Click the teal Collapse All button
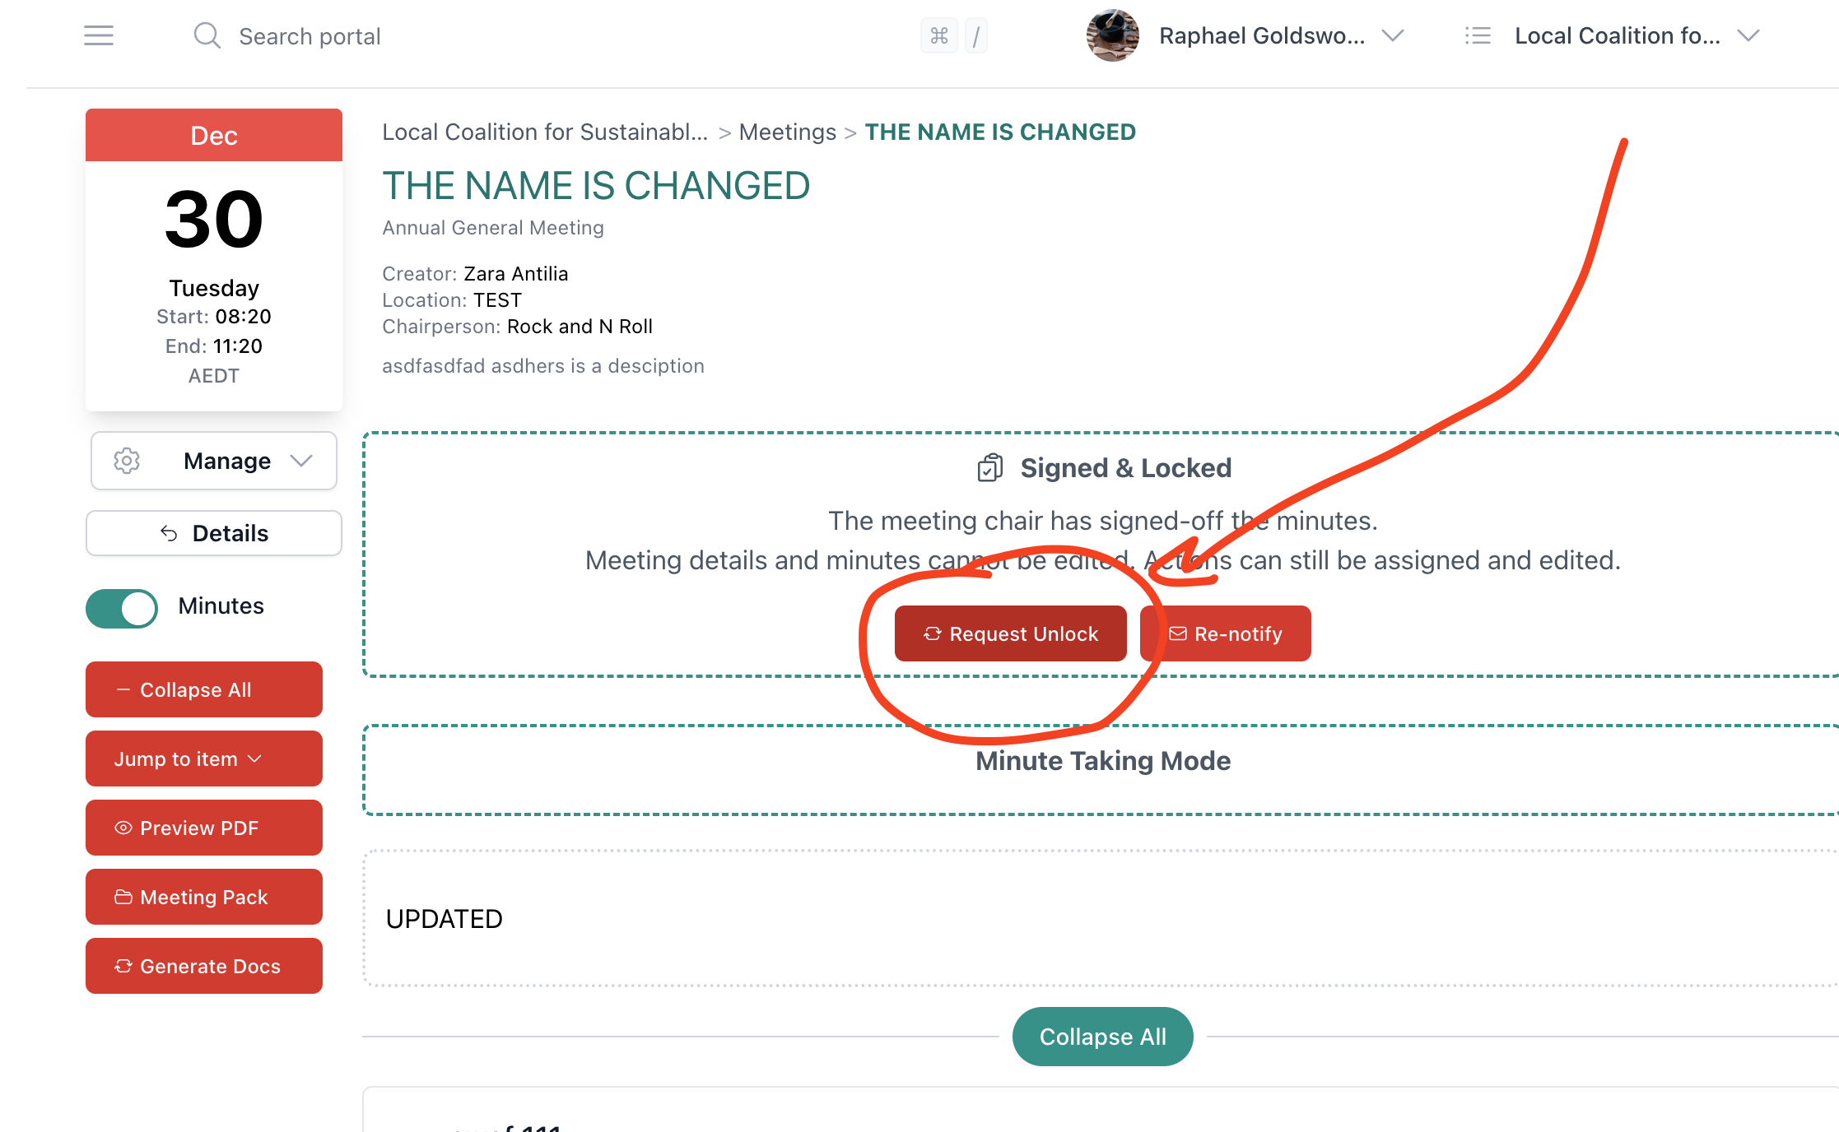The height and width of the screenshot is (1132, 1839). (x=1102, y=1037)
